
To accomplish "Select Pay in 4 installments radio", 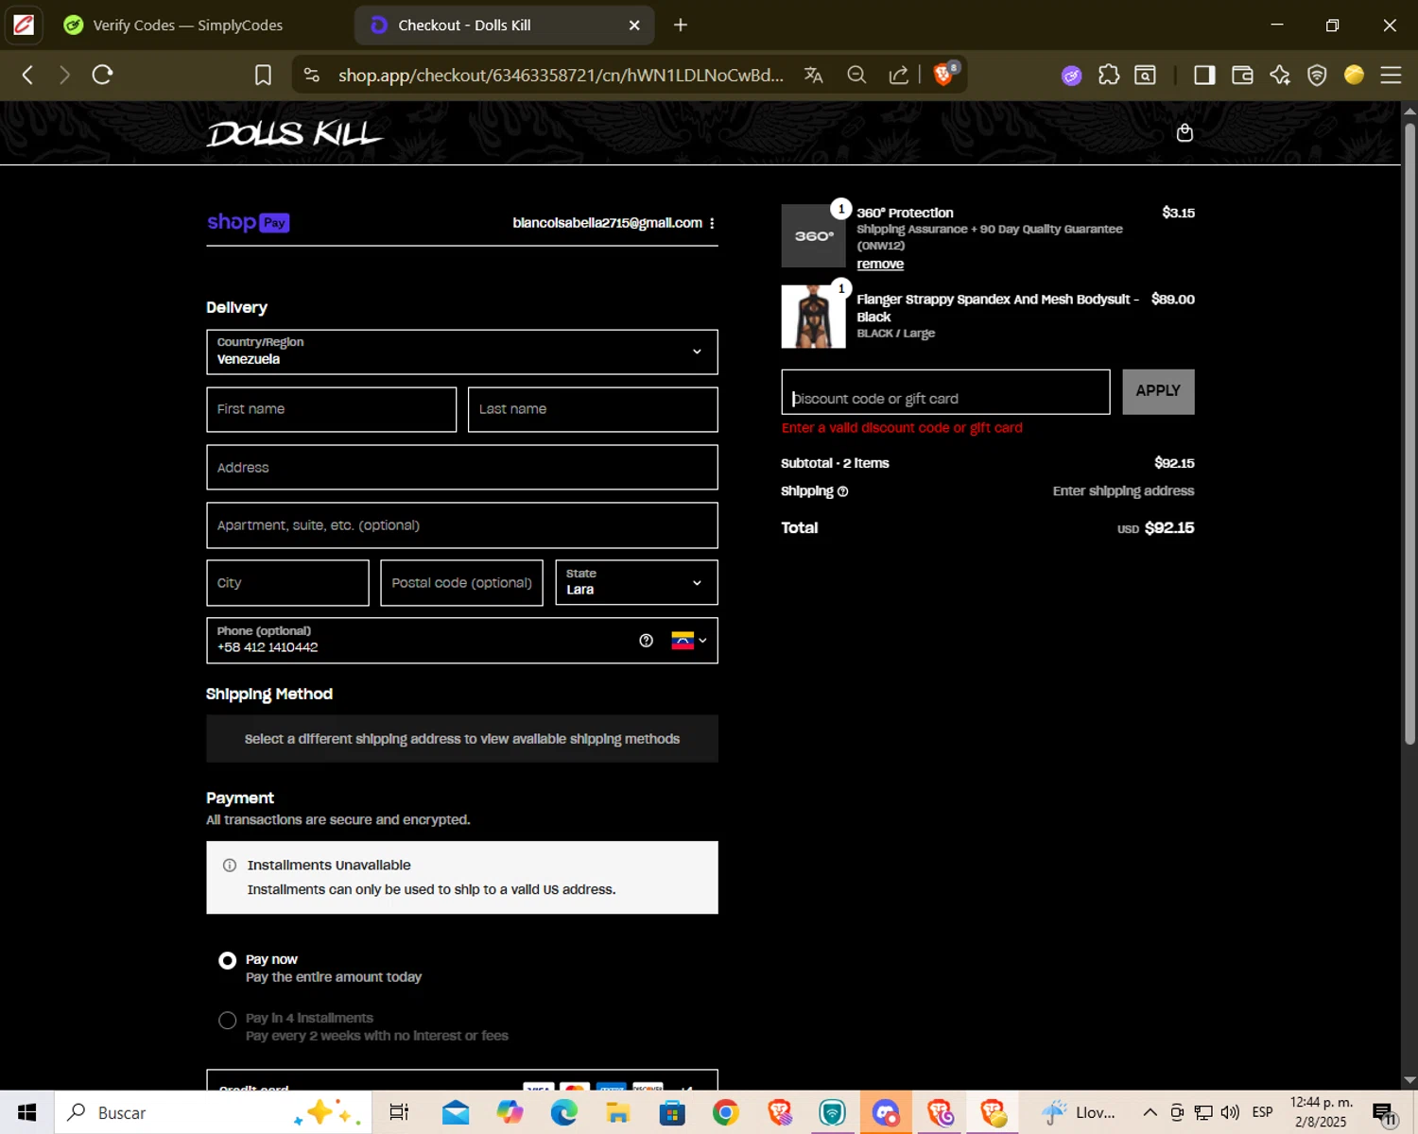I will [227, 1021].
